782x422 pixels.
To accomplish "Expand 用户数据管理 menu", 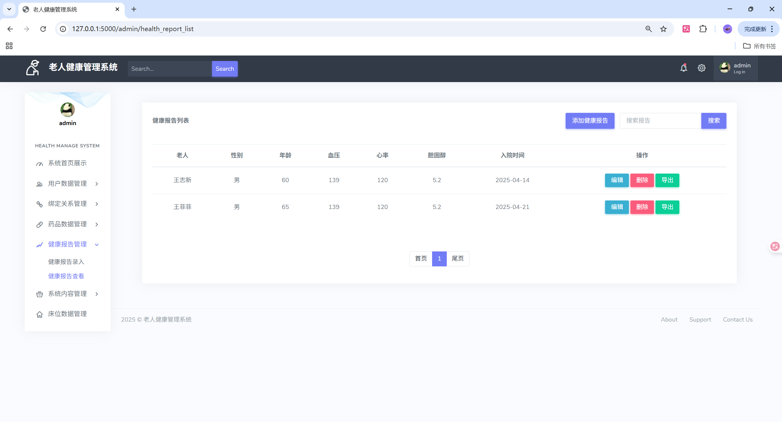I will (x=68, y=184).
